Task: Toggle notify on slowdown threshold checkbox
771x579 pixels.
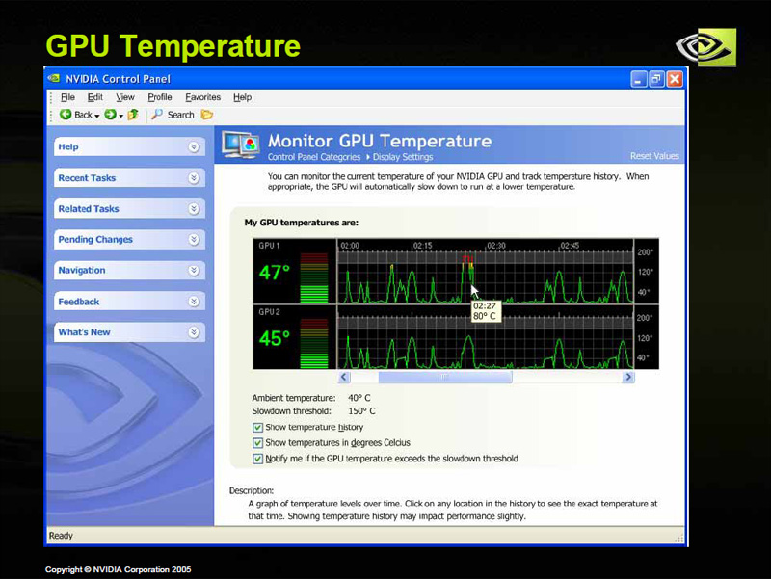Action: pos(257,459)
